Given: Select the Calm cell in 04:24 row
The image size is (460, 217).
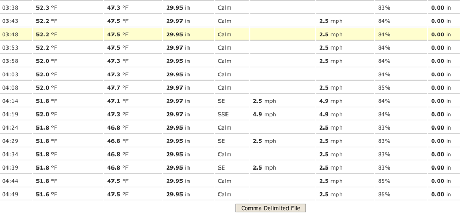Looking at the screenshot, I should pos(225,128).
